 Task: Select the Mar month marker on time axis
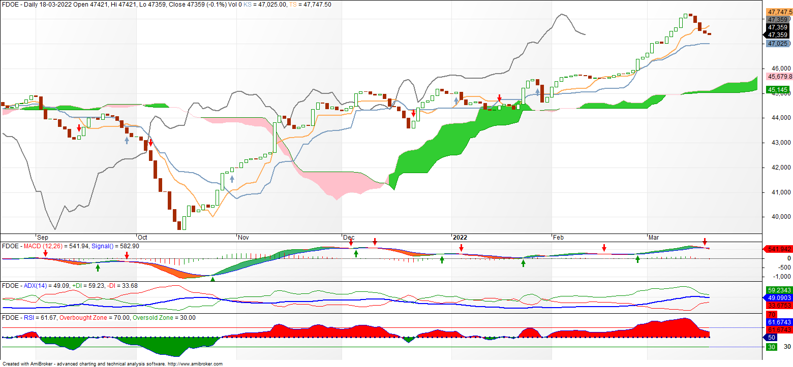pos(653,238)
